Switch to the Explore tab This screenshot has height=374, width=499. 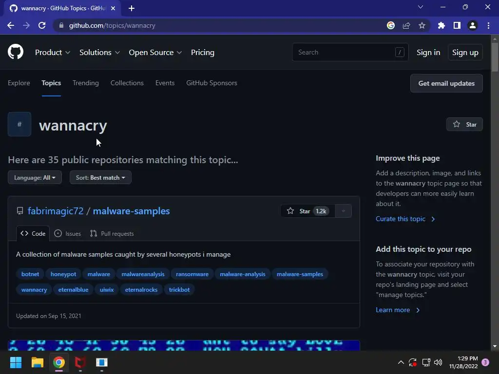[19, 83]
